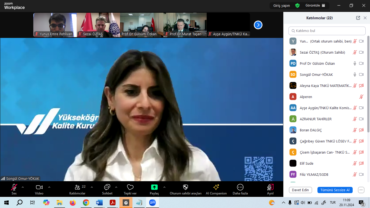Click TUR keyboard language indicator

click(x=333, y=203)
